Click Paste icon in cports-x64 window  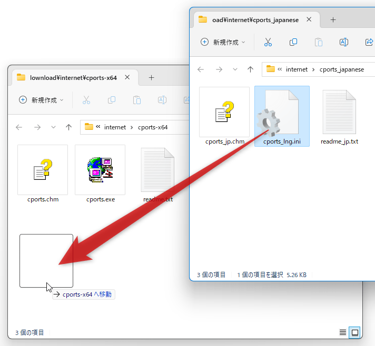pos(137,100)
